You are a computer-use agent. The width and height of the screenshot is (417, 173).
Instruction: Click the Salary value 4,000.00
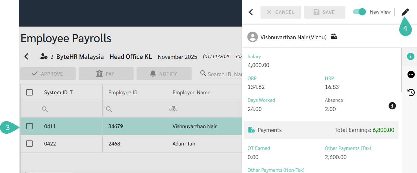tap(259, 65)
